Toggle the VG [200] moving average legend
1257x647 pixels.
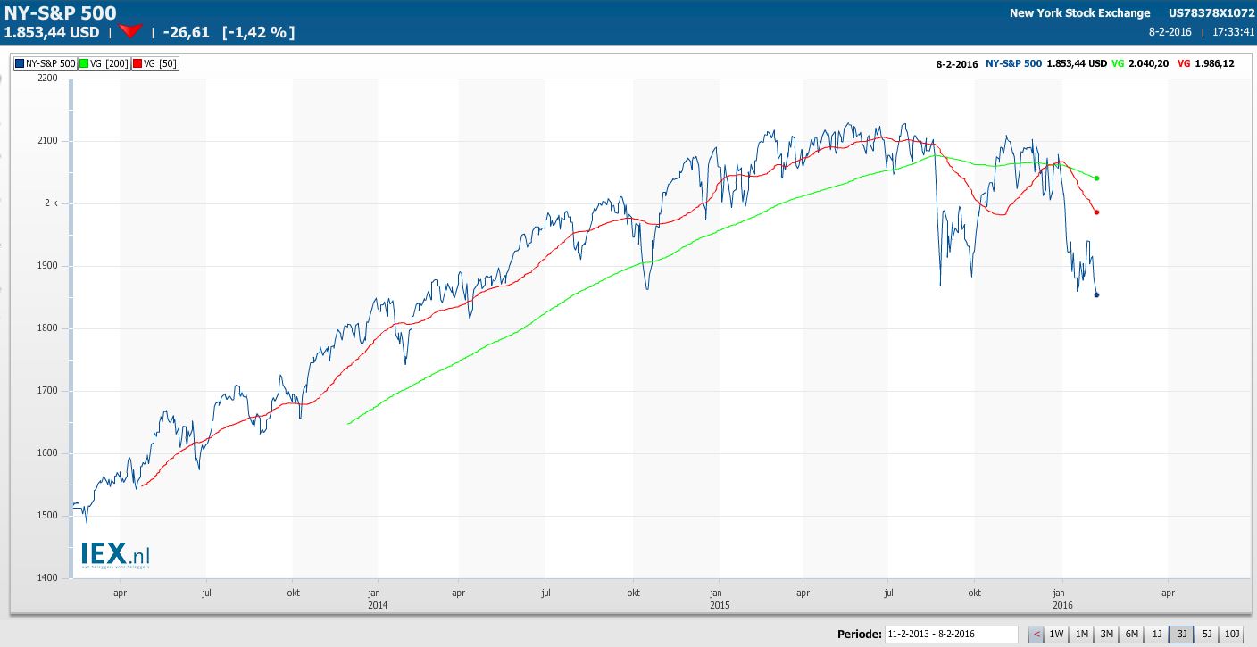(103, 63)
